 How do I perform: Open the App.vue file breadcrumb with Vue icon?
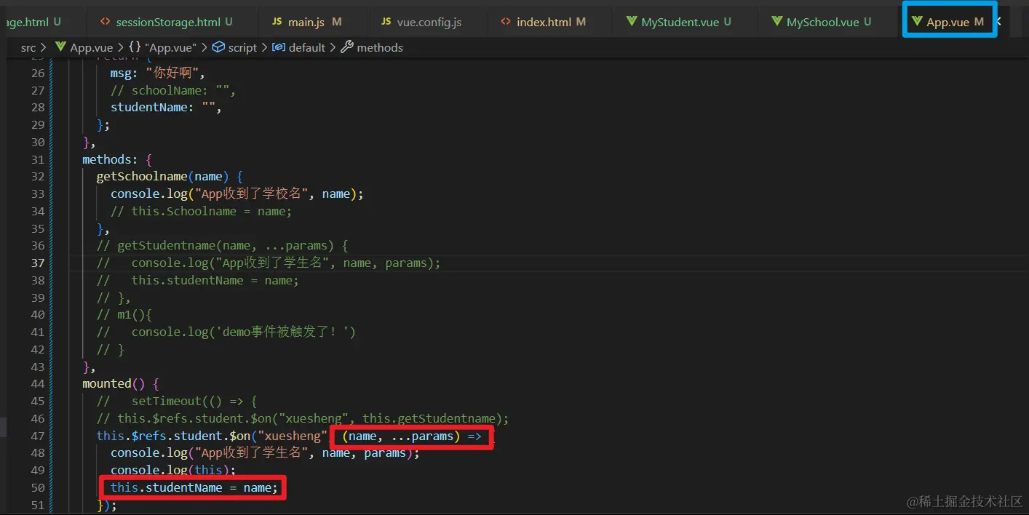[x=84, y=47]
